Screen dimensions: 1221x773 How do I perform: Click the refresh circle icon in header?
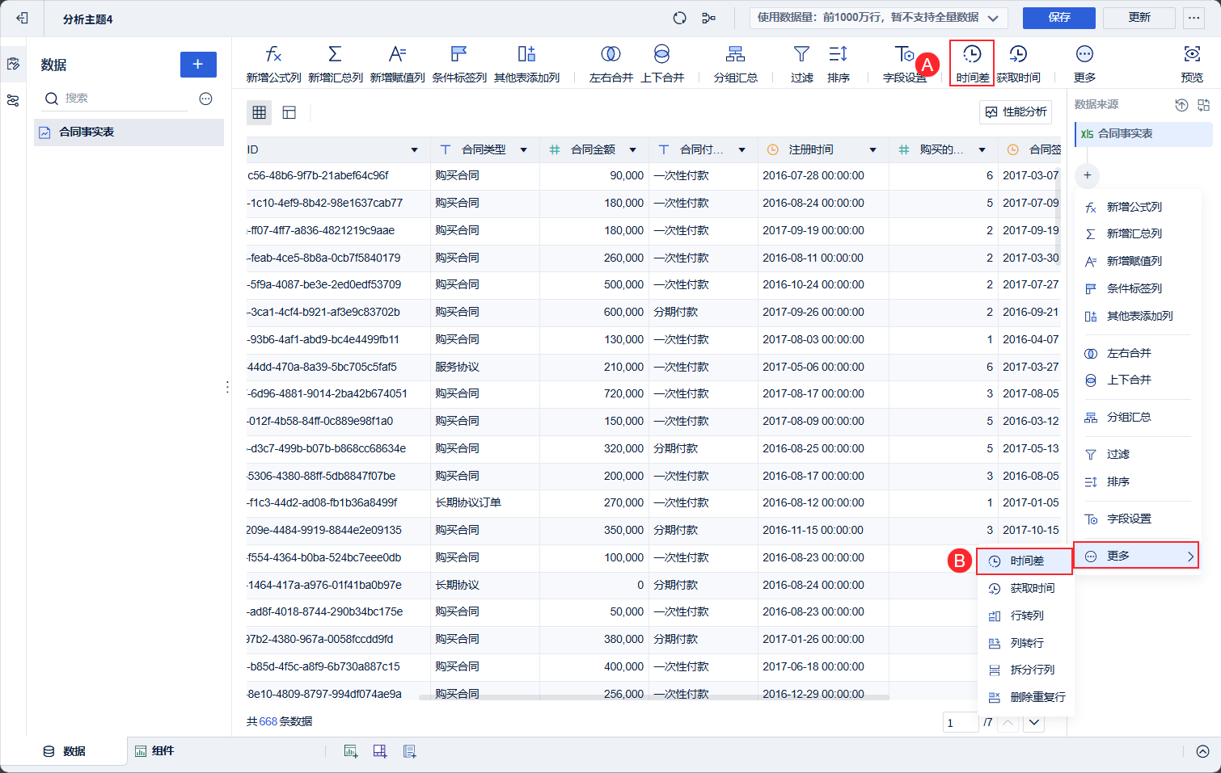coord(679,18)
